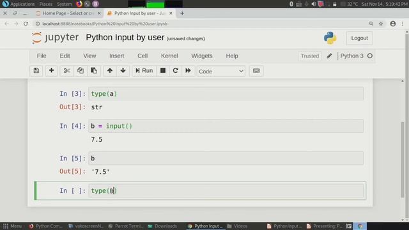Open browser profile account icon
Screen dimensions: 409x230
coord(393,24)
